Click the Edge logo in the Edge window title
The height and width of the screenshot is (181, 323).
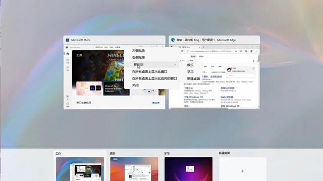pos(173,40)
